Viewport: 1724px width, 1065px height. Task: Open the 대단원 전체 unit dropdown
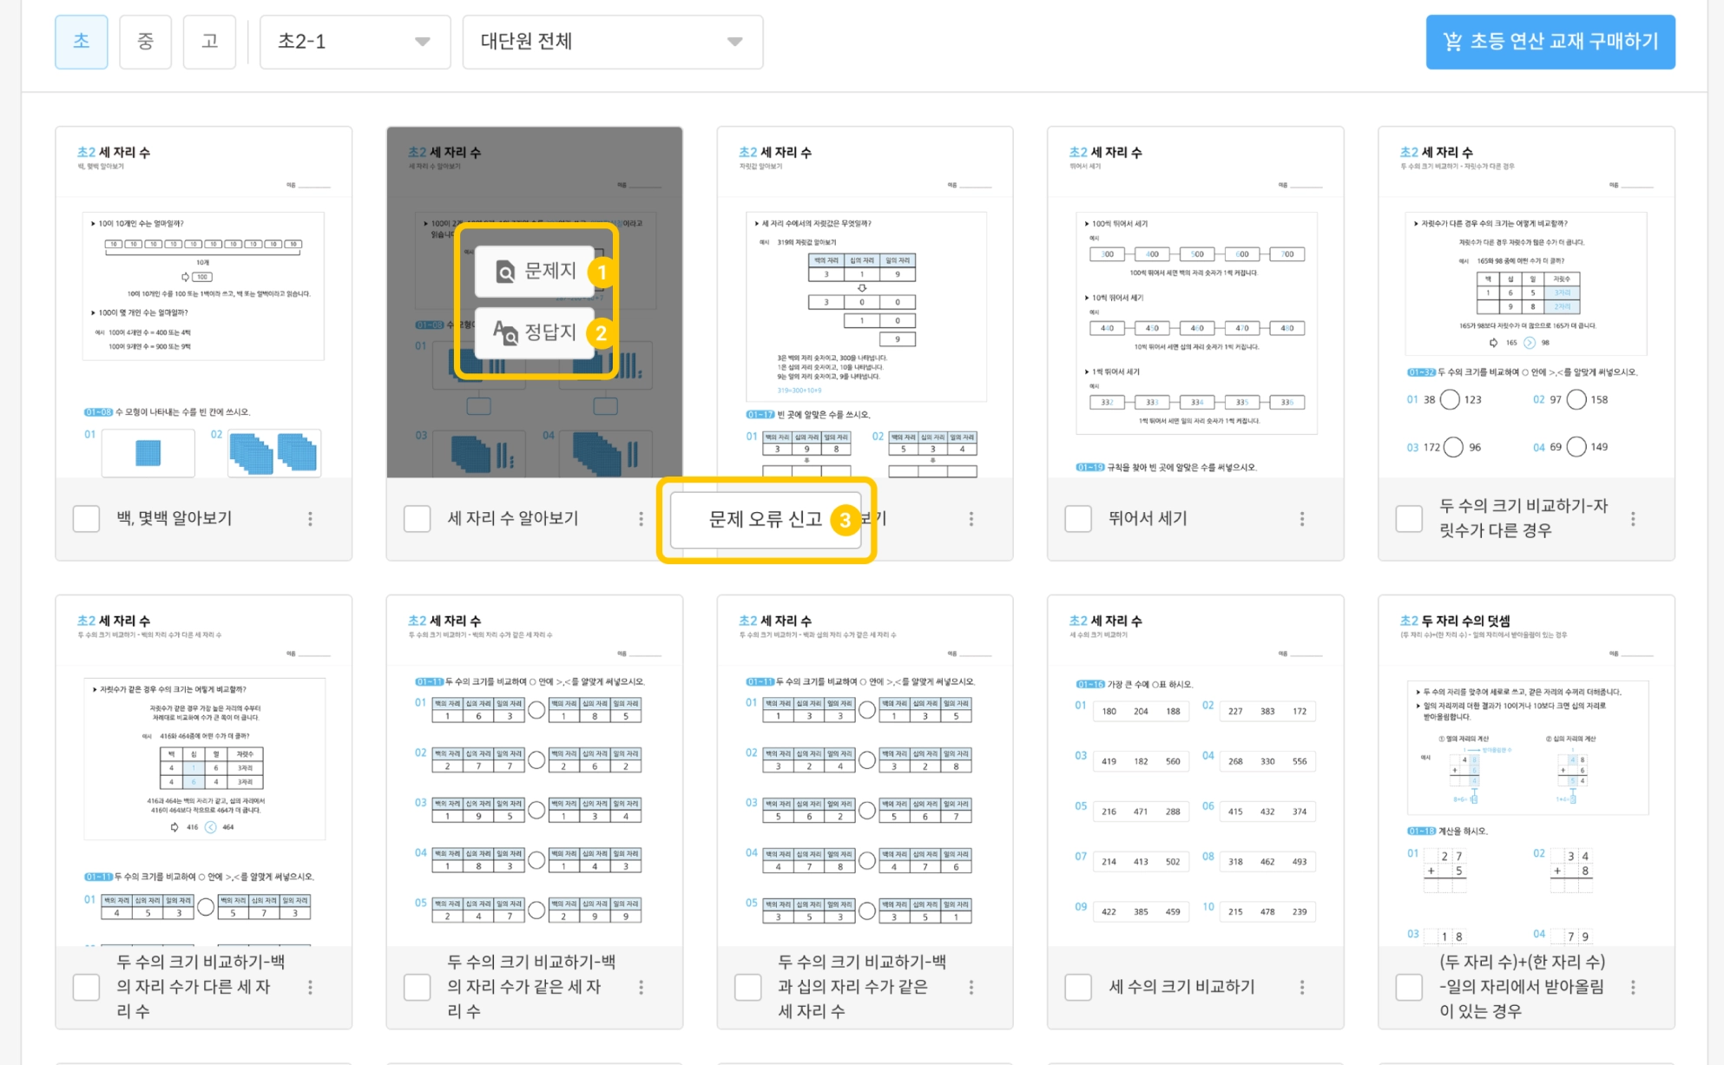[x=612, y=42]
